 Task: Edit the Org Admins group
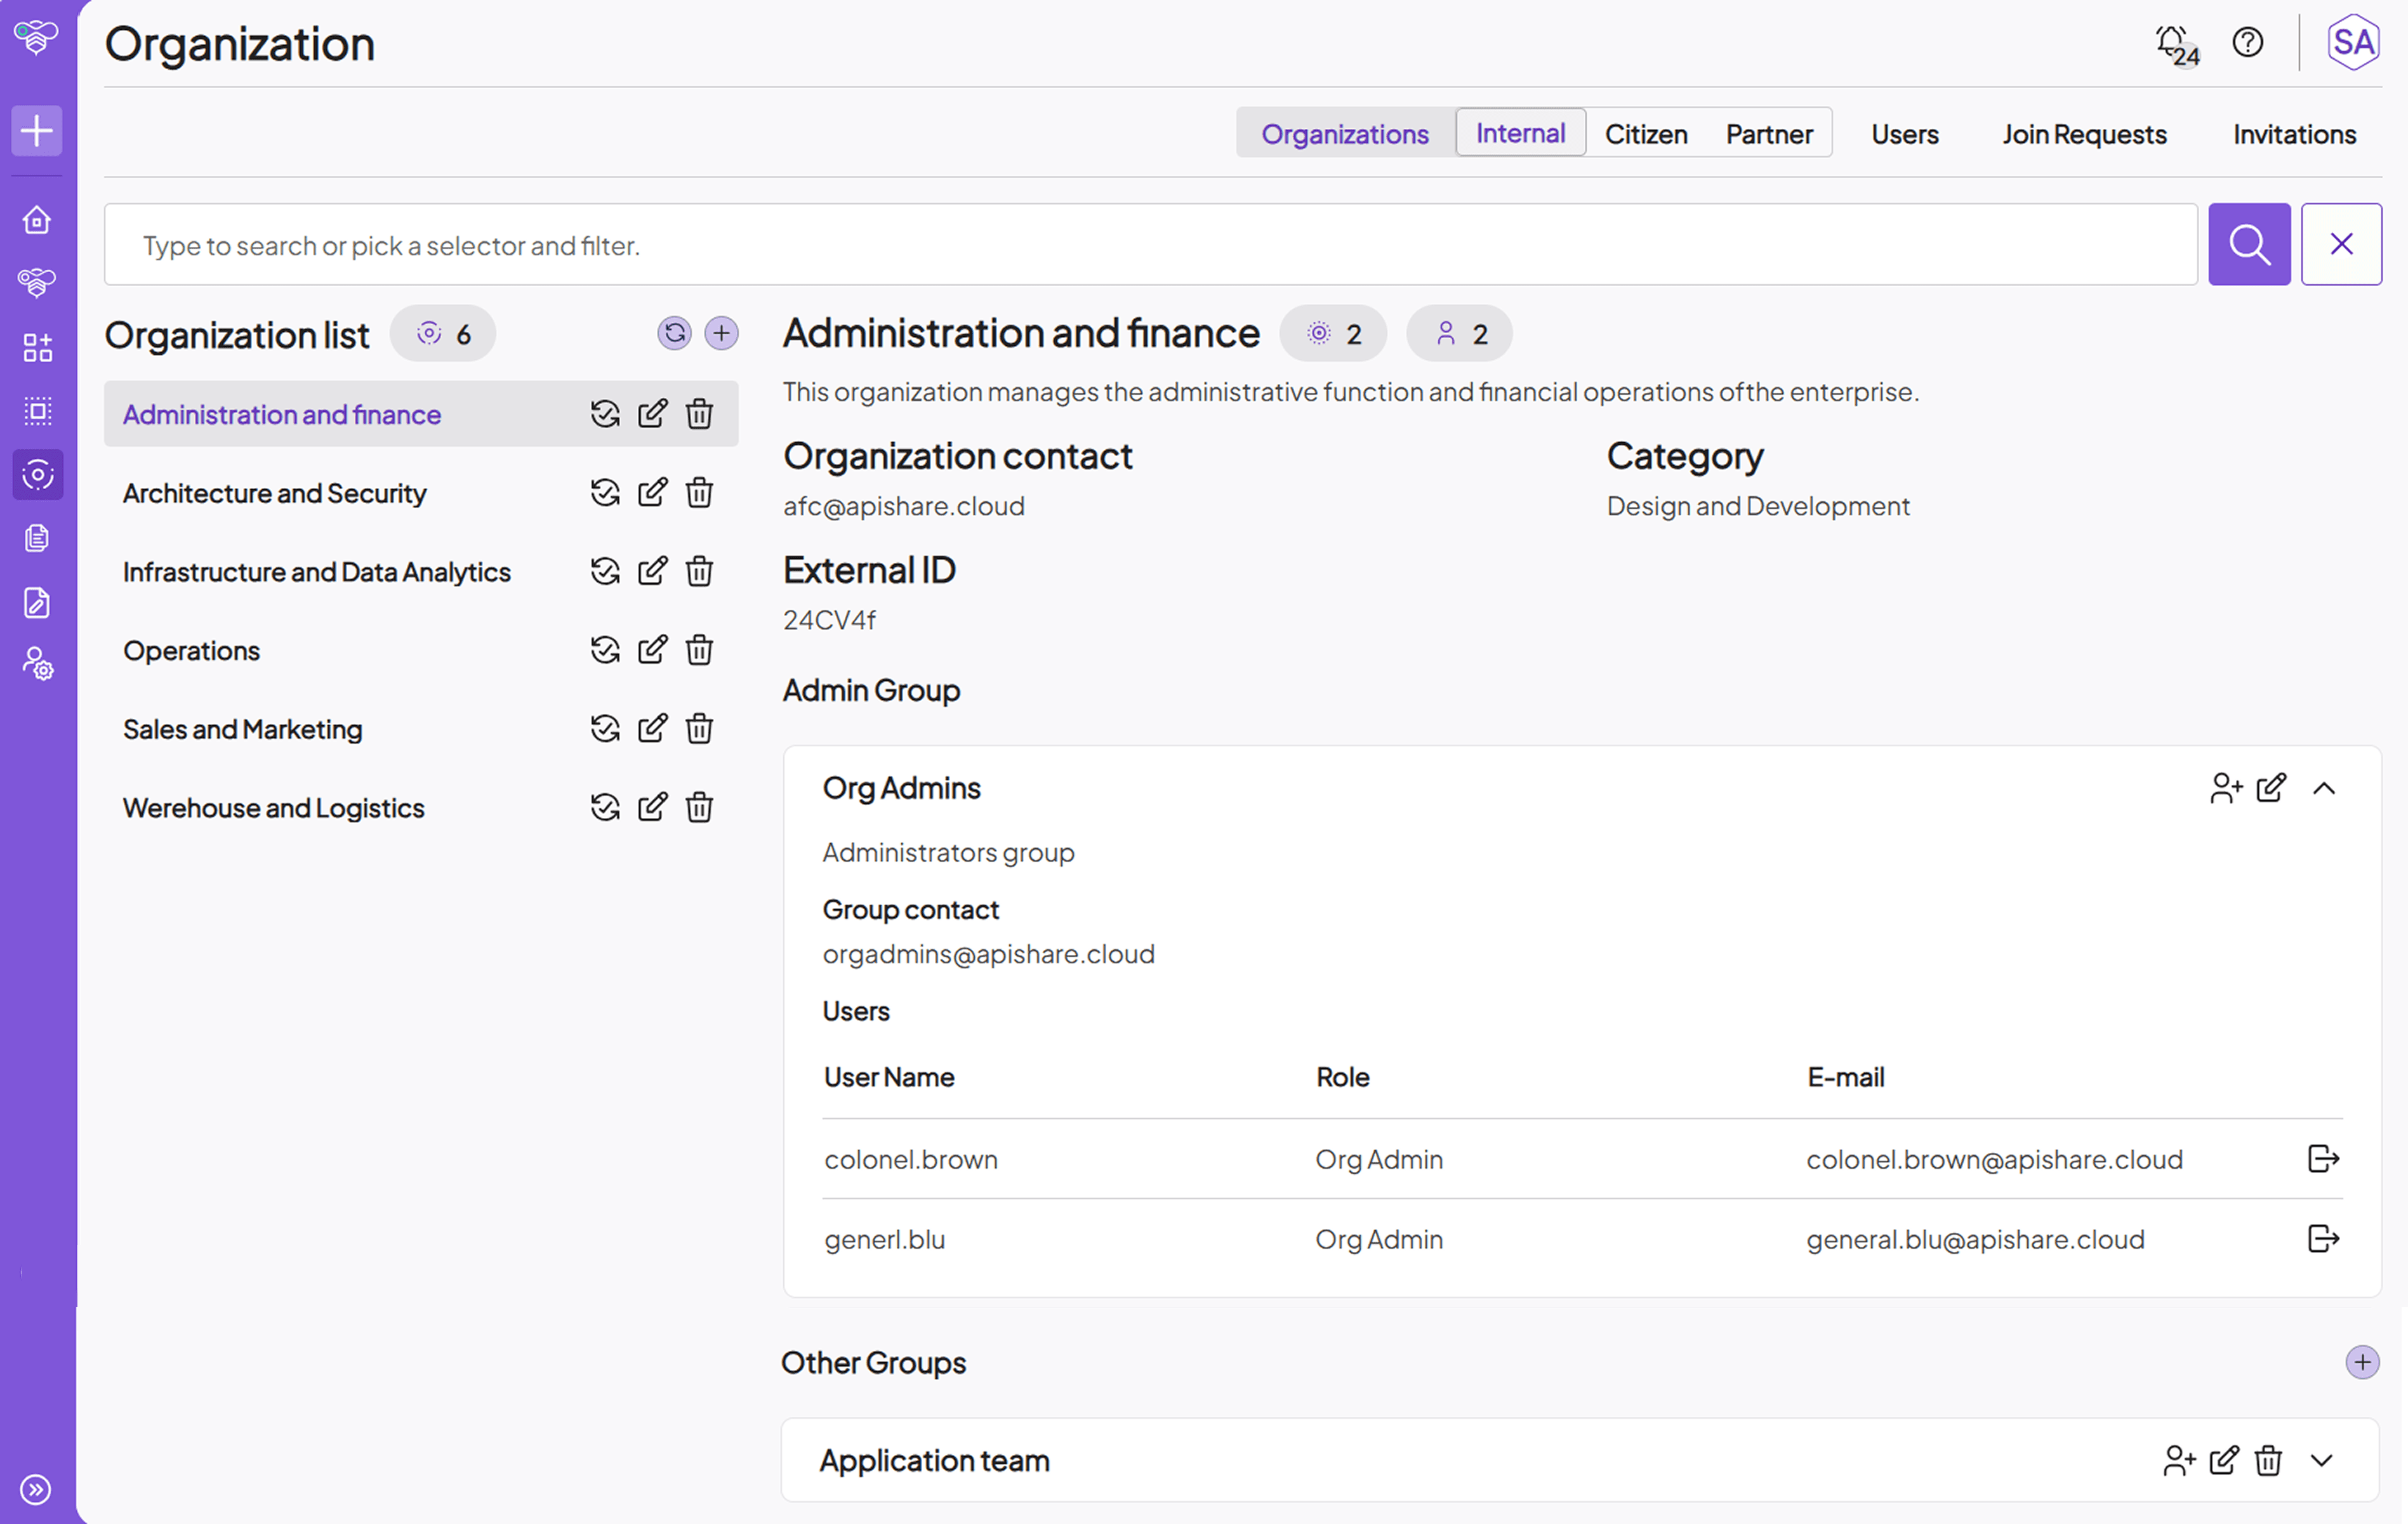coord(2271,787)
